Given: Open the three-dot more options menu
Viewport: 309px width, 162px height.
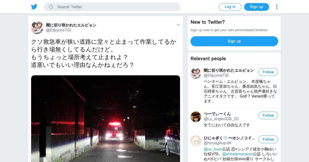Looking at the screenshot, I should [x=277, y=7].
